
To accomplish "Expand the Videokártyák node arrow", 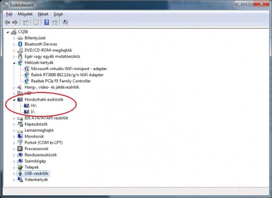I will [14, 180].
